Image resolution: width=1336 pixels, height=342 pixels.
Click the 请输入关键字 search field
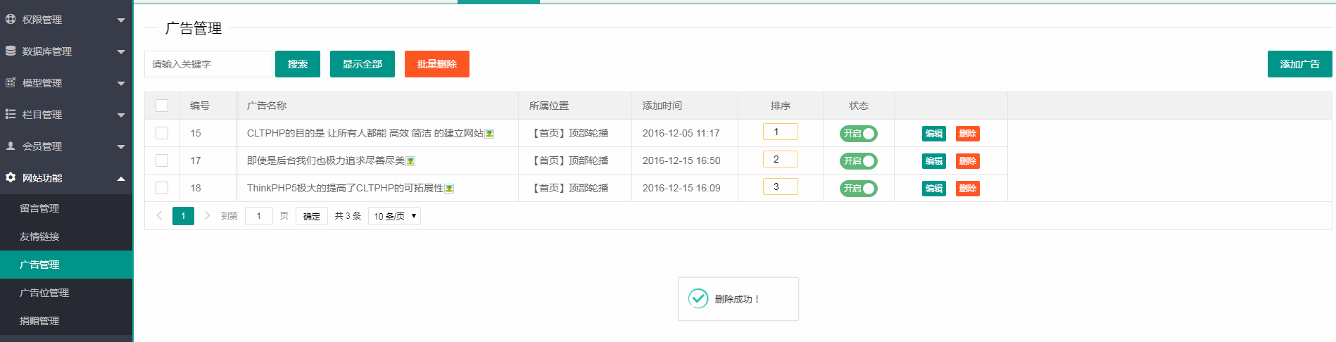click(208, 64)
